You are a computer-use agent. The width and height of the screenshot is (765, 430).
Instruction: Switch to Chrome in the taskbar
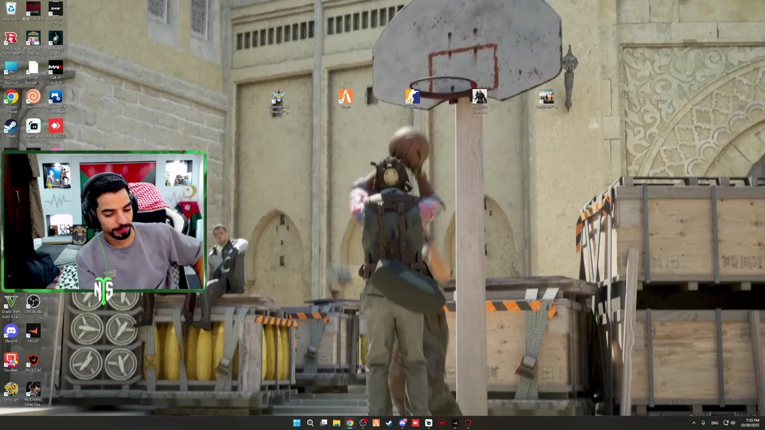[x=350, y=423]
